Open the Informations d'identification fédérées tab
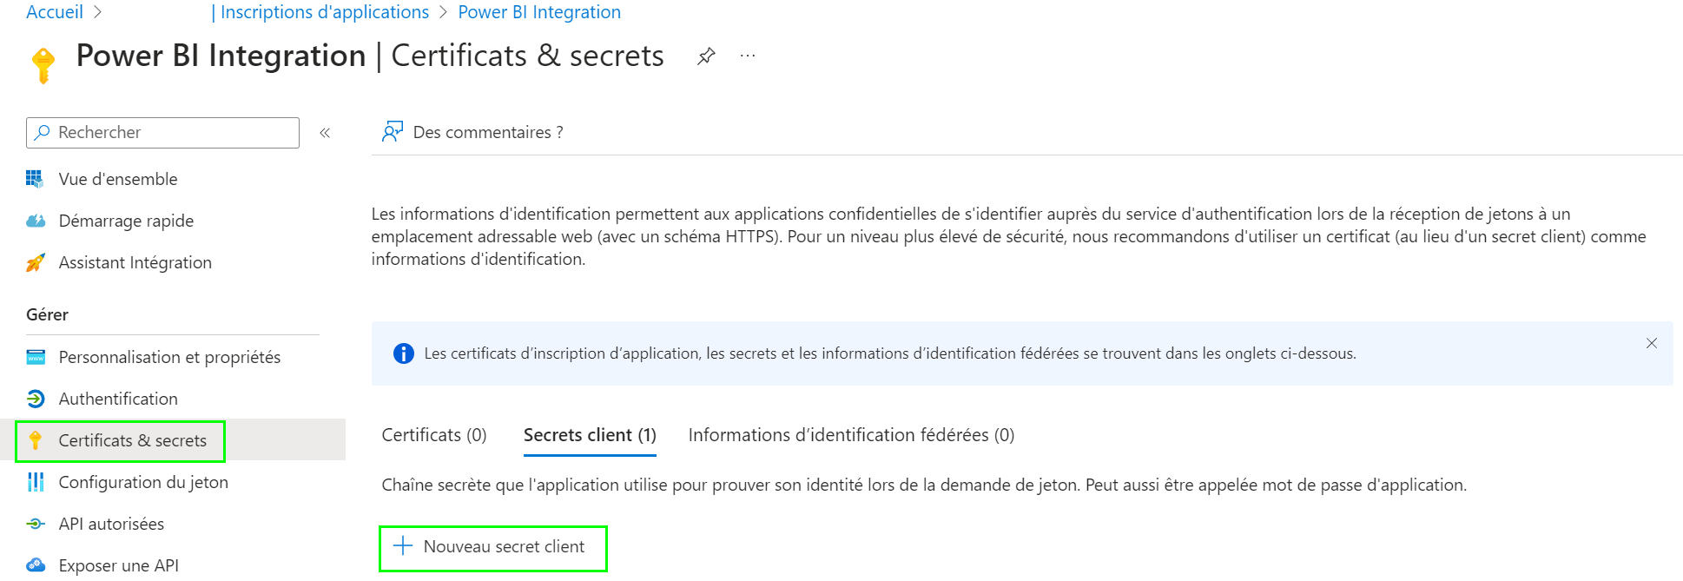 pos(851,434)
